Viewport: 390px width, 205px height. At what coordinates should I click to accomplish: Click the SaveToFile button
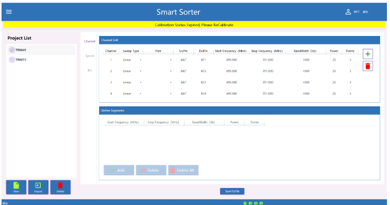tap(232, 191)
